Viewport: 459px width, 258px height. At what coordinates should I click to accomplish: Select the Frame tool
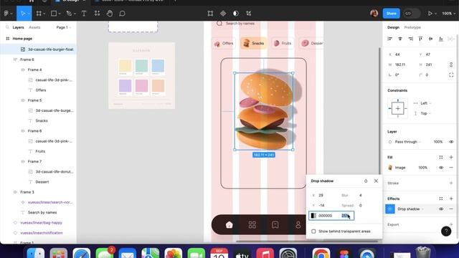point(39,14)
